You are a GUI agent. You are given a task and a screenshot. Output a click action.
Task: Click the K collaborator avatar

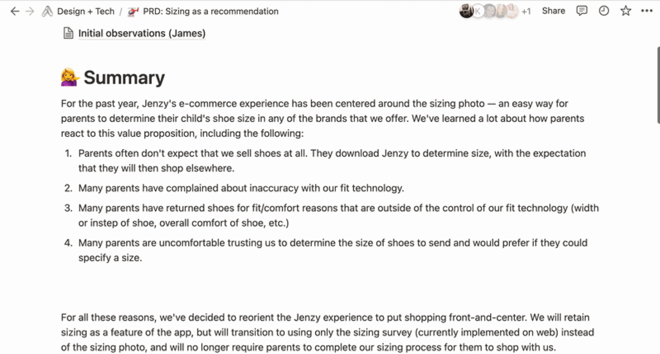tap(477, 11)
